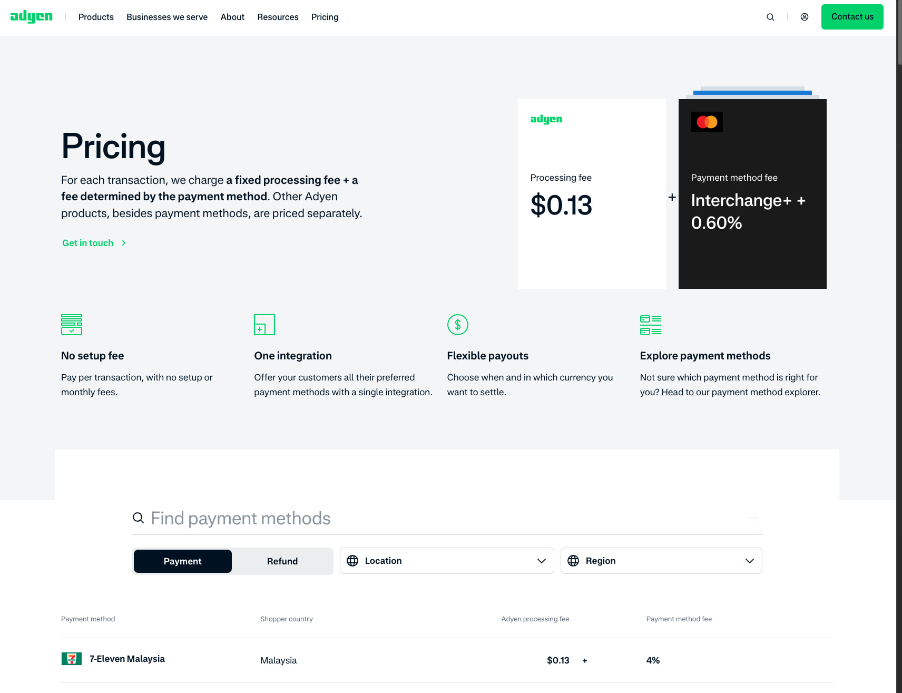902x693 pixels.
Task: Click the Contact us button
Action: pos(852,17)
